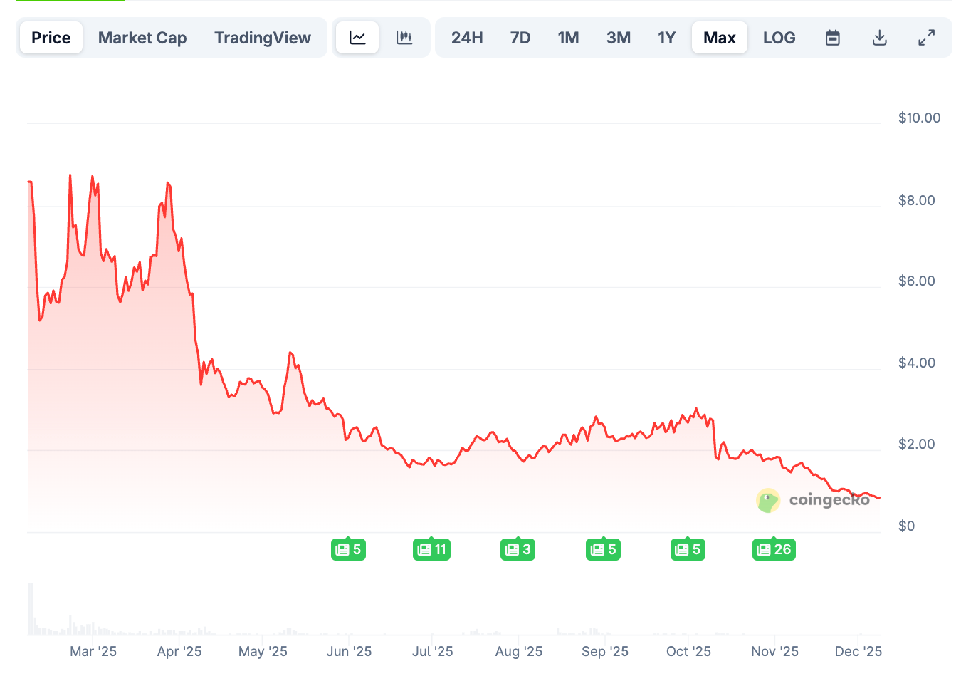Toggle LOG scale for the chart
Image resolution: width=961 pixels, height=681 pixels.
point(779,38)
